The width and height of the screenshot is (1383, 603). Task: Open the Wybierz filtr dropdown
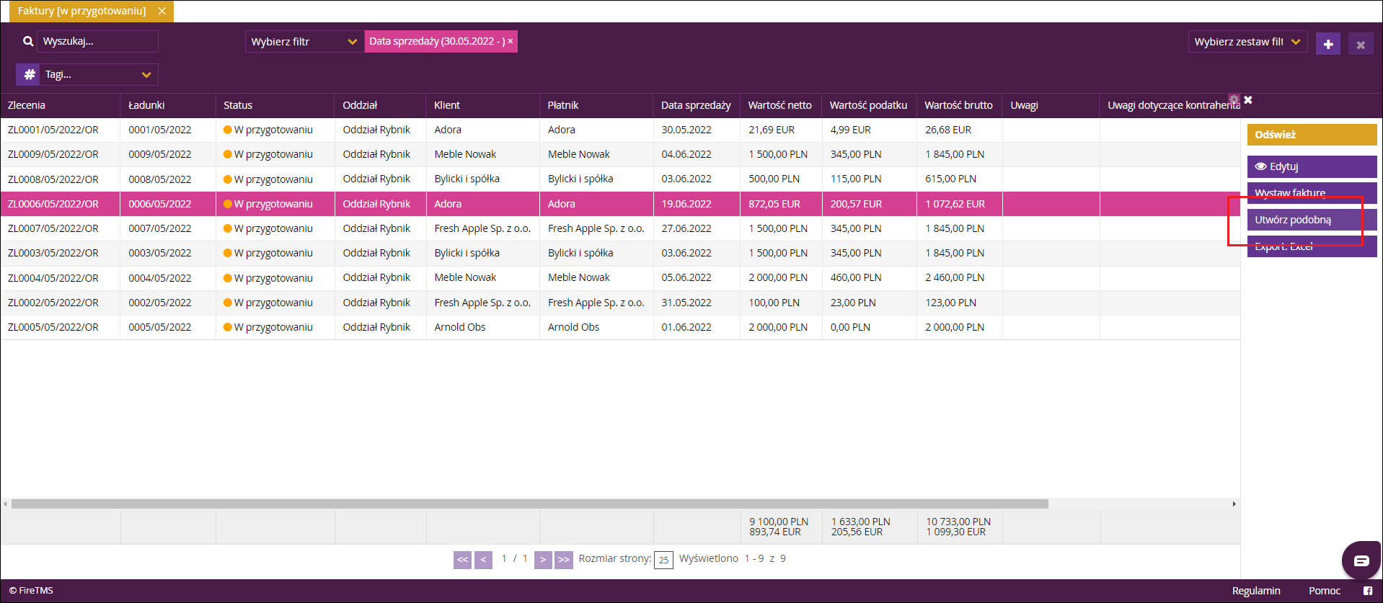pyautogui.click(x=304, y=42)
